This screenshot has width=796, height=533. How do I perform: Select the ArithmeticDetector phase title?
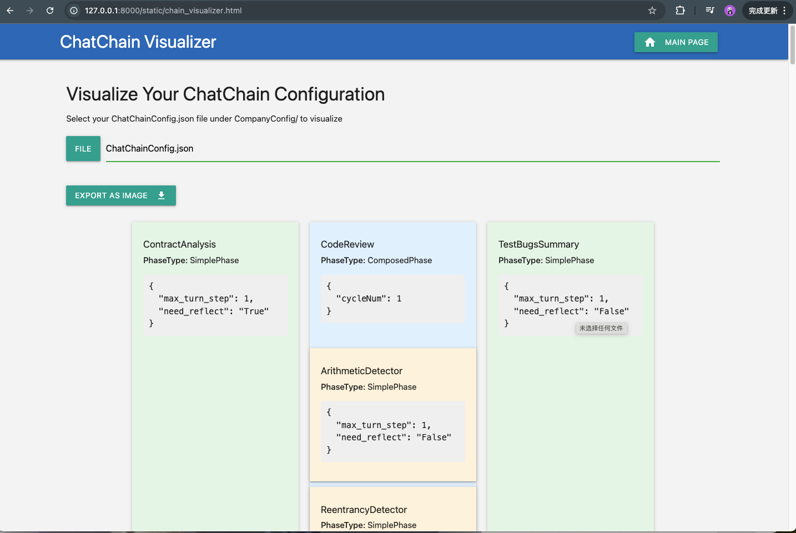click(361, 371)
